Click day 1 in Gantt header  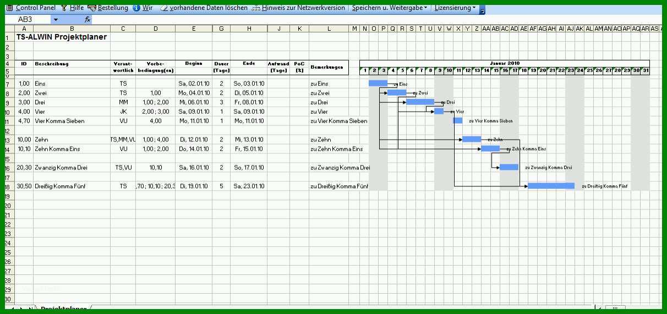click(x=364, y=70)
